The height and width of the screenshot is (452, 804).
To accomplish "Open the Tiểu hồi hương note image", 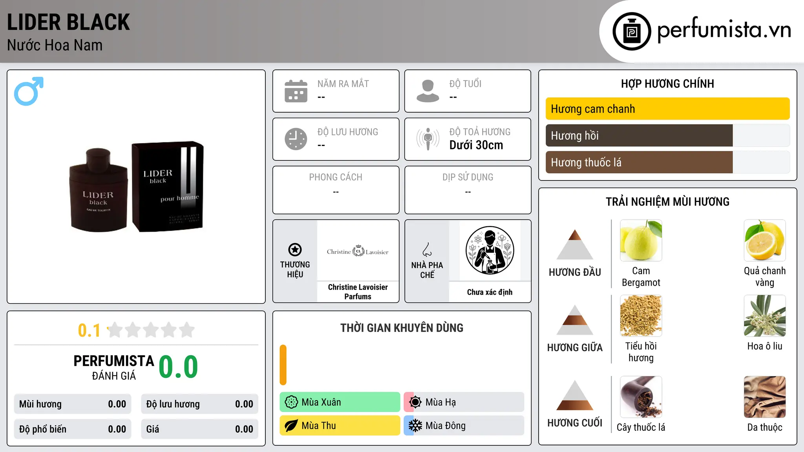I will tap(641, 316).
